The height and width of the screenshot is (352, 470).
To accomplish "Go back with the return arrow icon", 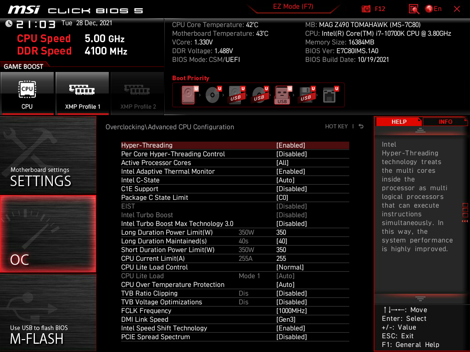I will [361, 126].
